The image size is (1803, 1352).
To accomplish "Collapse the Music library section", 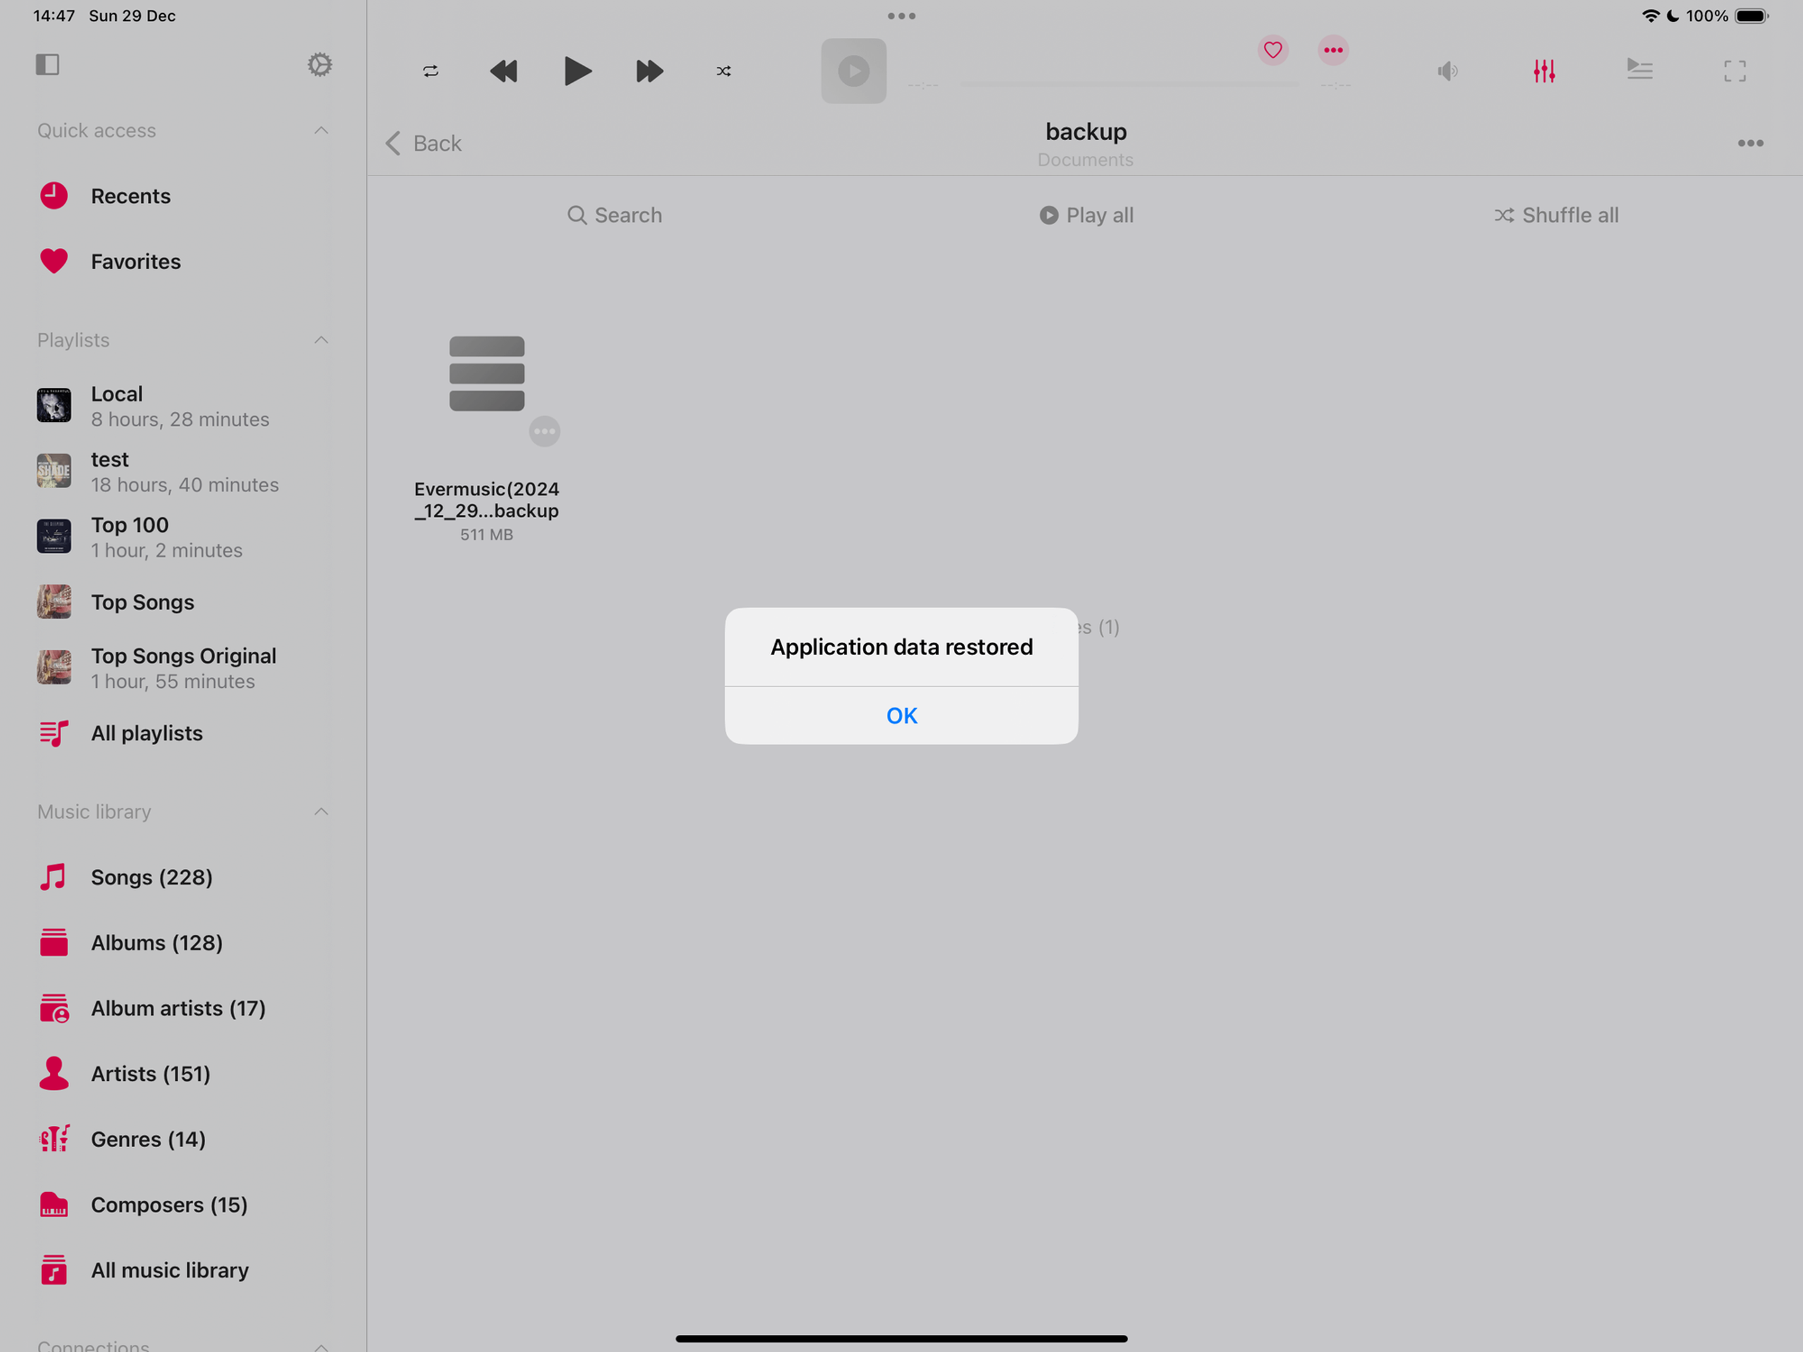I will pyautogui.click(x=321, y=812).
